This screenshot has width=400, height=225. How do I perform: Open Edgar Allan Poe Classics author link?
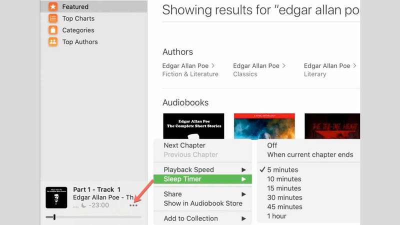coord(259,69)
